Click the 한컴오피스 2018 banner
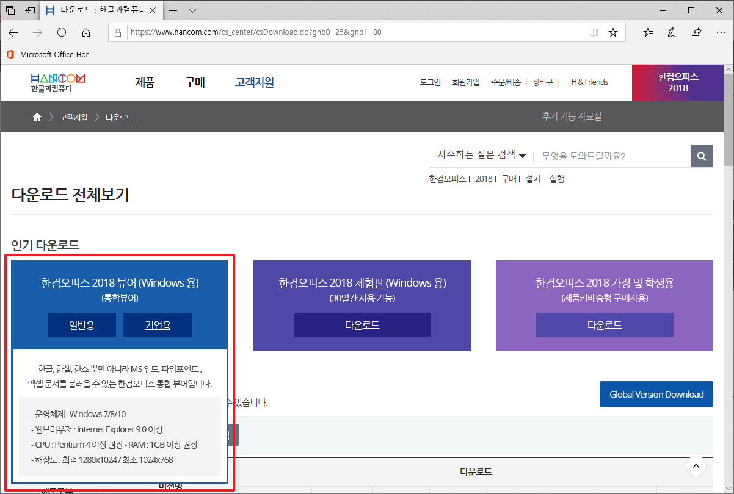 coord(678,82)
